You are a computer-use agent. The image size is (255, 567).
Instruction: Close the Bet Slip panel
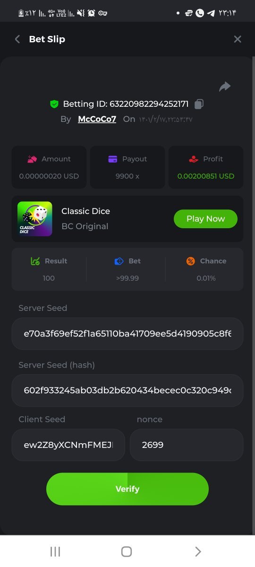pyautogui.click(x=238, y=39)
